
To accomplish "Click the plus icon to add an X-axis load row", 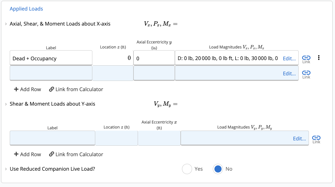I will pyautogui.click(x=16, y=89).
